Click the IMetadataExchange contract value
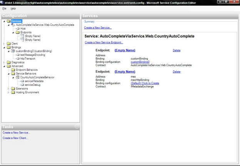Image resolution: width=240 pixels, height=166 pixels. click(x=142, y=86)
